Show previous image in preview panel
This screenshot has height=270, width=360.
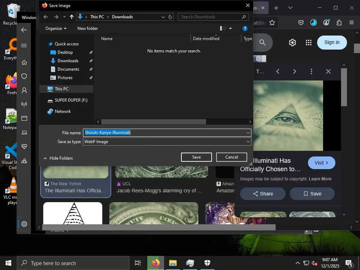tap(278, 71)
